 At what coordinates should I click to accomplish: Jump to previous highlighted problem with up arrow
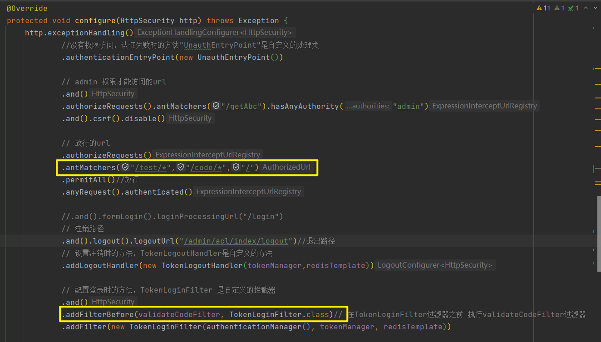pos(585,8)
